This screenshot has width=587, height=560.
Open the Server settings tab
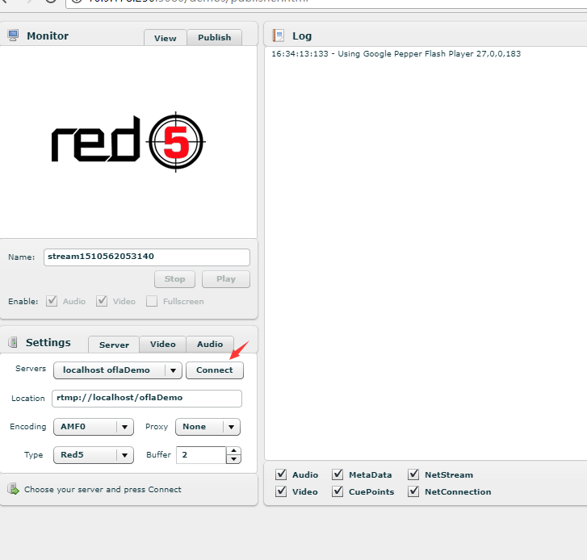pos(114,345)
